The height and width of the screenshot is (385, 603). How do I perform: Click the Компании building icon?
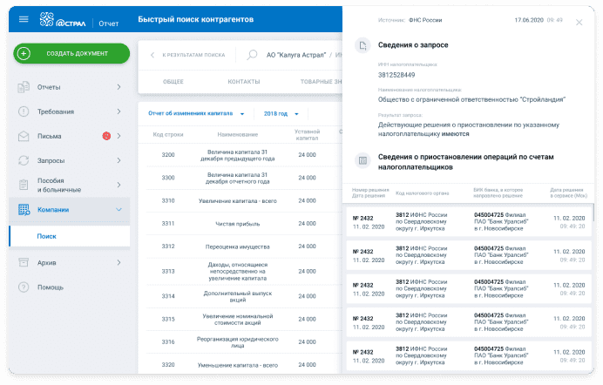[x=24, y=209]
